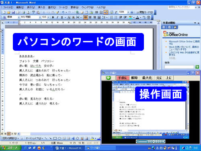Screen dimensions: 201x151
Task: Create a new blank document
Action: [x=4, y=12]
